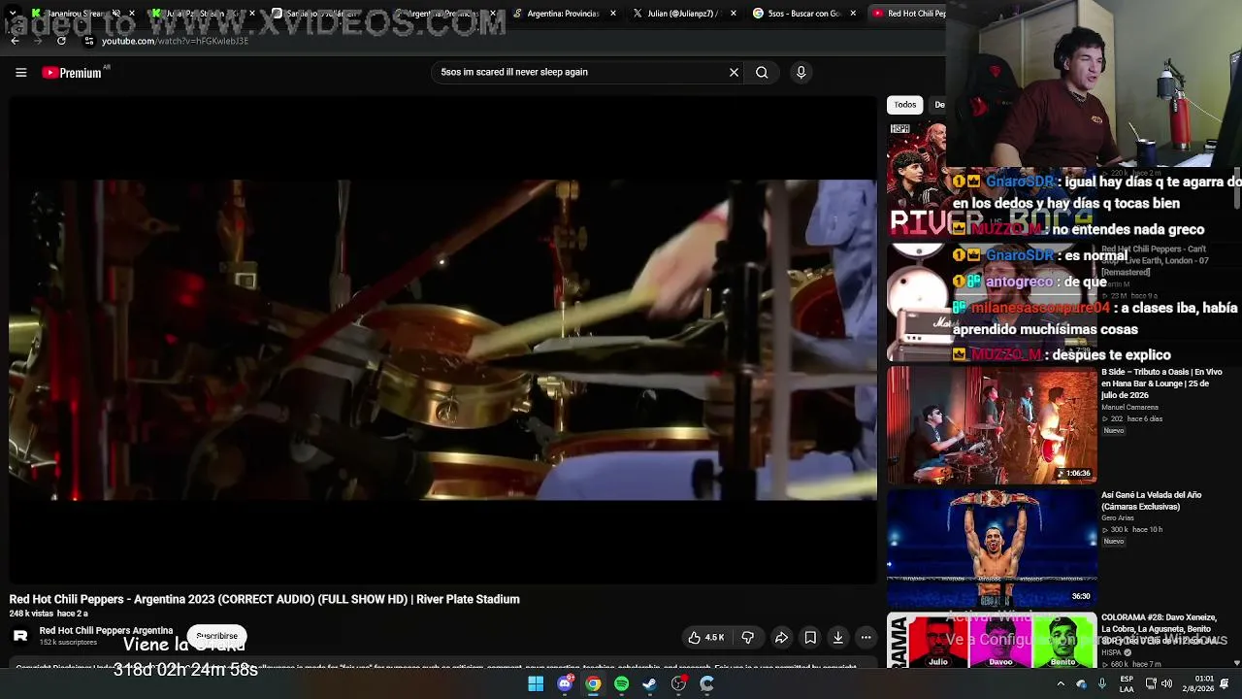Open Steam from the taskbar
The width and height of the screenshot is (1242, 699).
pos(649,683)
